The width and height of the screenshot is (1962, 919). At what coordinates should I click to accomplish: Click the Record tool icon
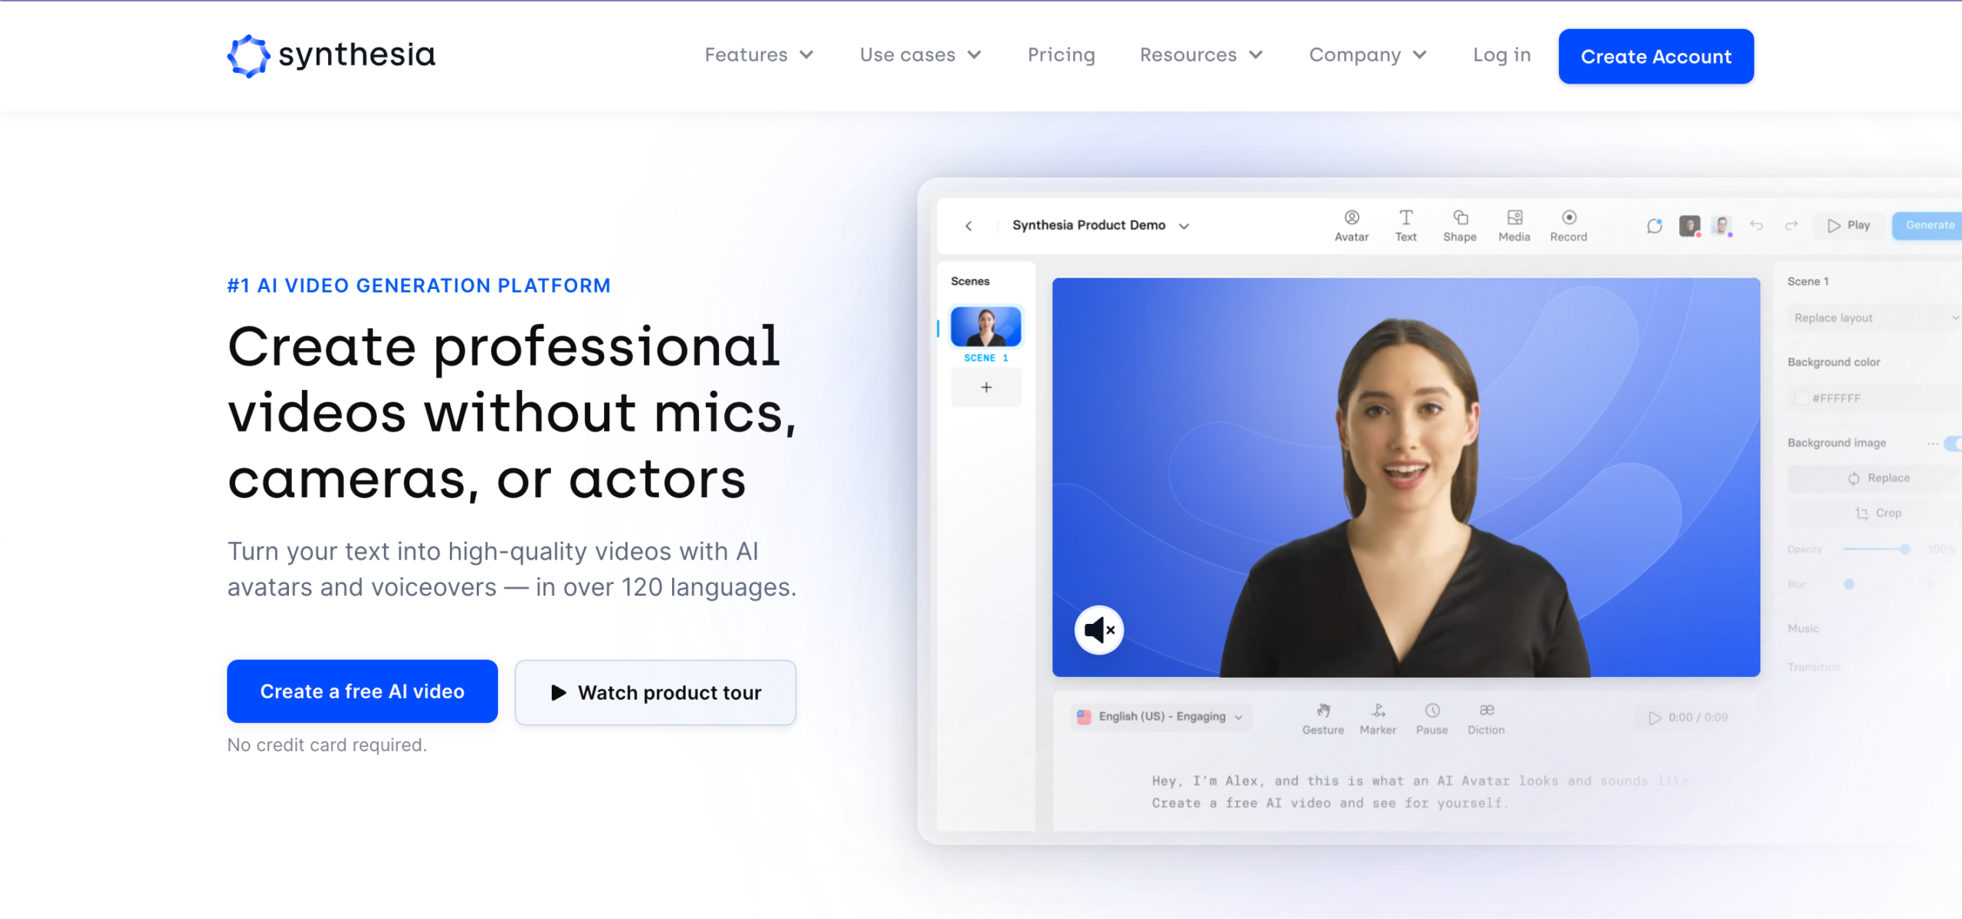[1568, 218]
